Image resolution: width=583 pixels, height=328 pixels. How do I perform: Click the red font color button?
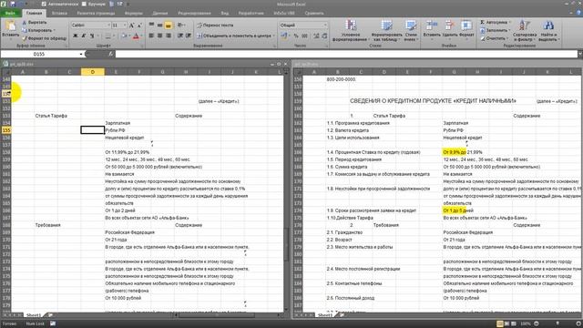click(x=136, y=36)
